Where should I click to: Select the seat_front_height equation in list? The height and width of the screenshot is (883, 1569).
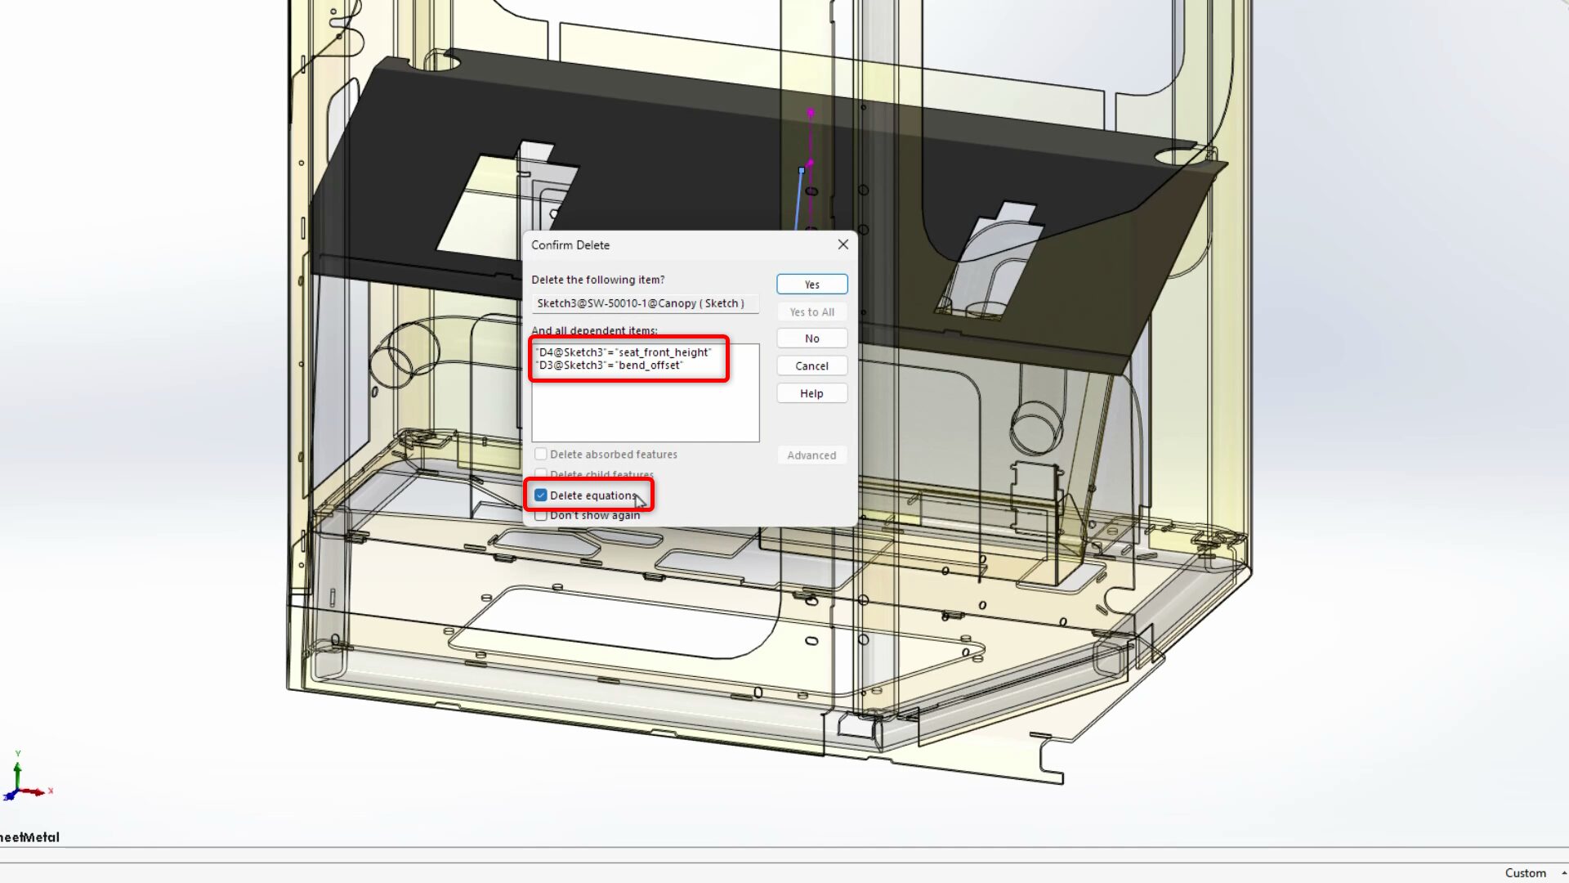tap(624, 352)
